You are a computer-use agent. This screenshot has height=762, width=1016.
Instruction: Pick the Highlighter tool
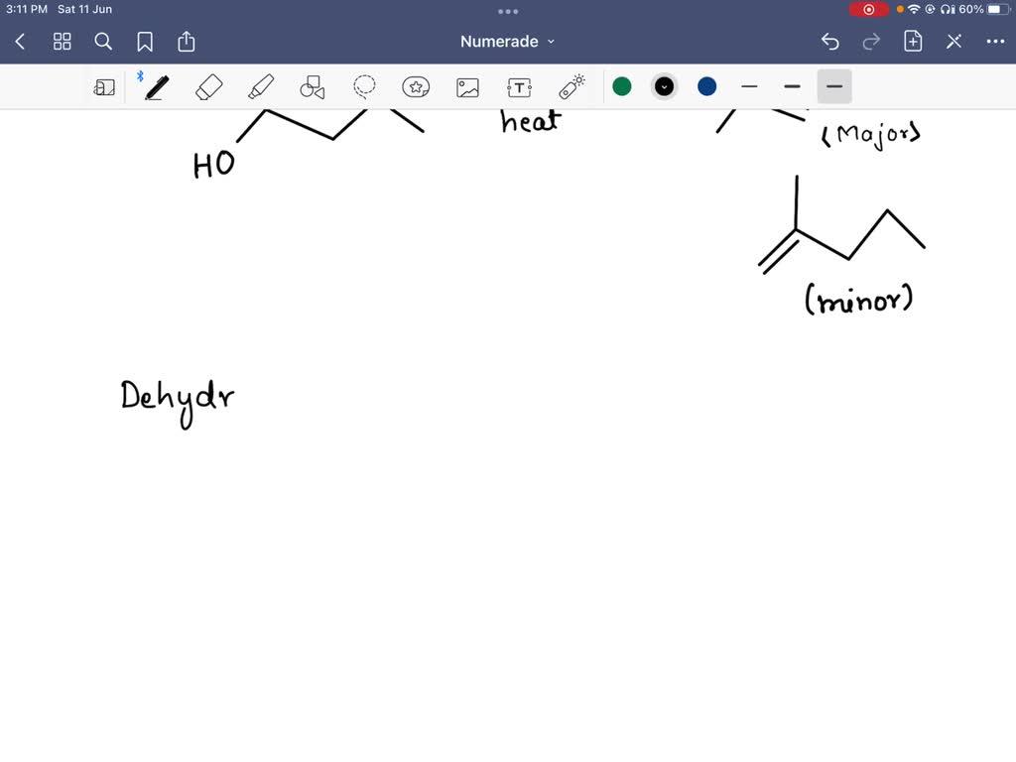[x=261, y=87]
